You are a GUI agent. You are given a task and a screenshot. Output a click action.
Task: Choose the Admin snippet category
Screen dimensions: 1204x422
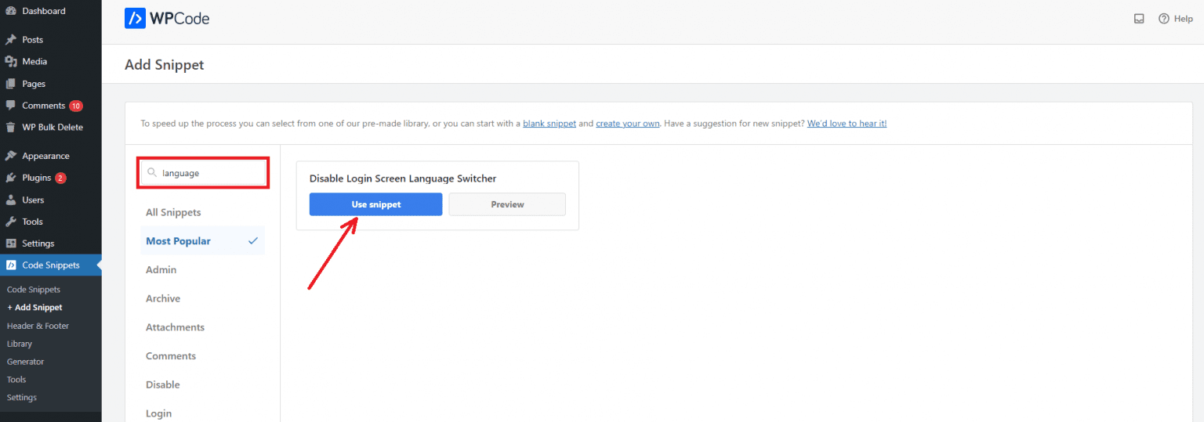(x=161, y=270)
